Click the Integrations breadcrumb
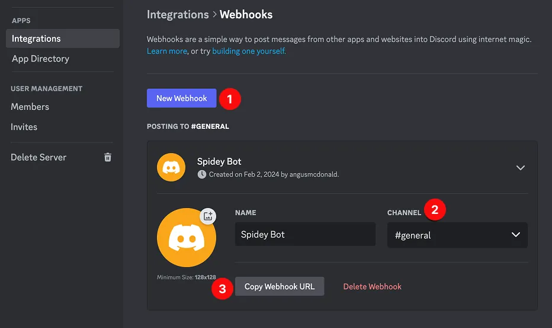The height and width of the screenshot is (328, 552). point(178,14)
